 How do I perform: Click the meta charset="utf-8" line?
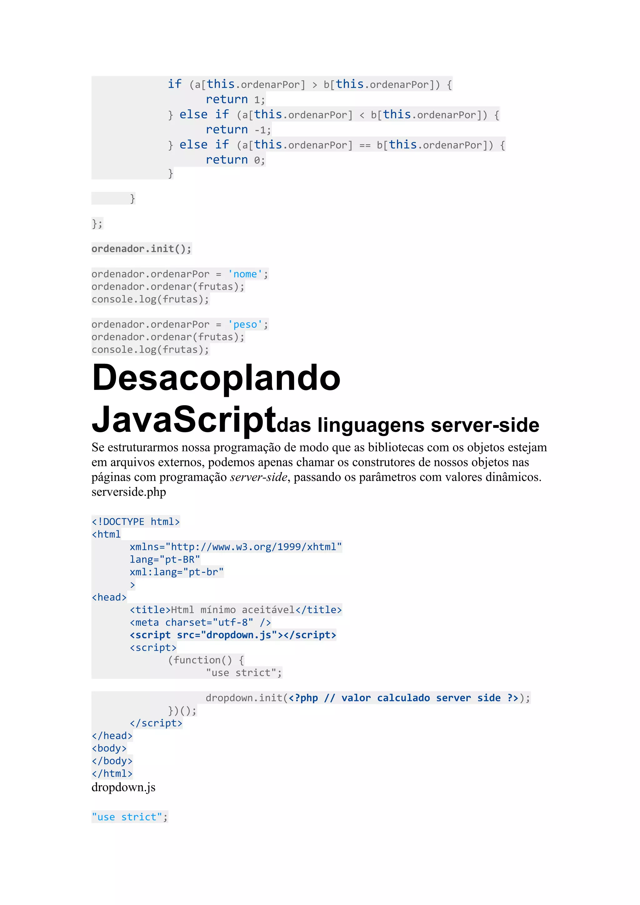pyautogui.click(x=200, y=622)
